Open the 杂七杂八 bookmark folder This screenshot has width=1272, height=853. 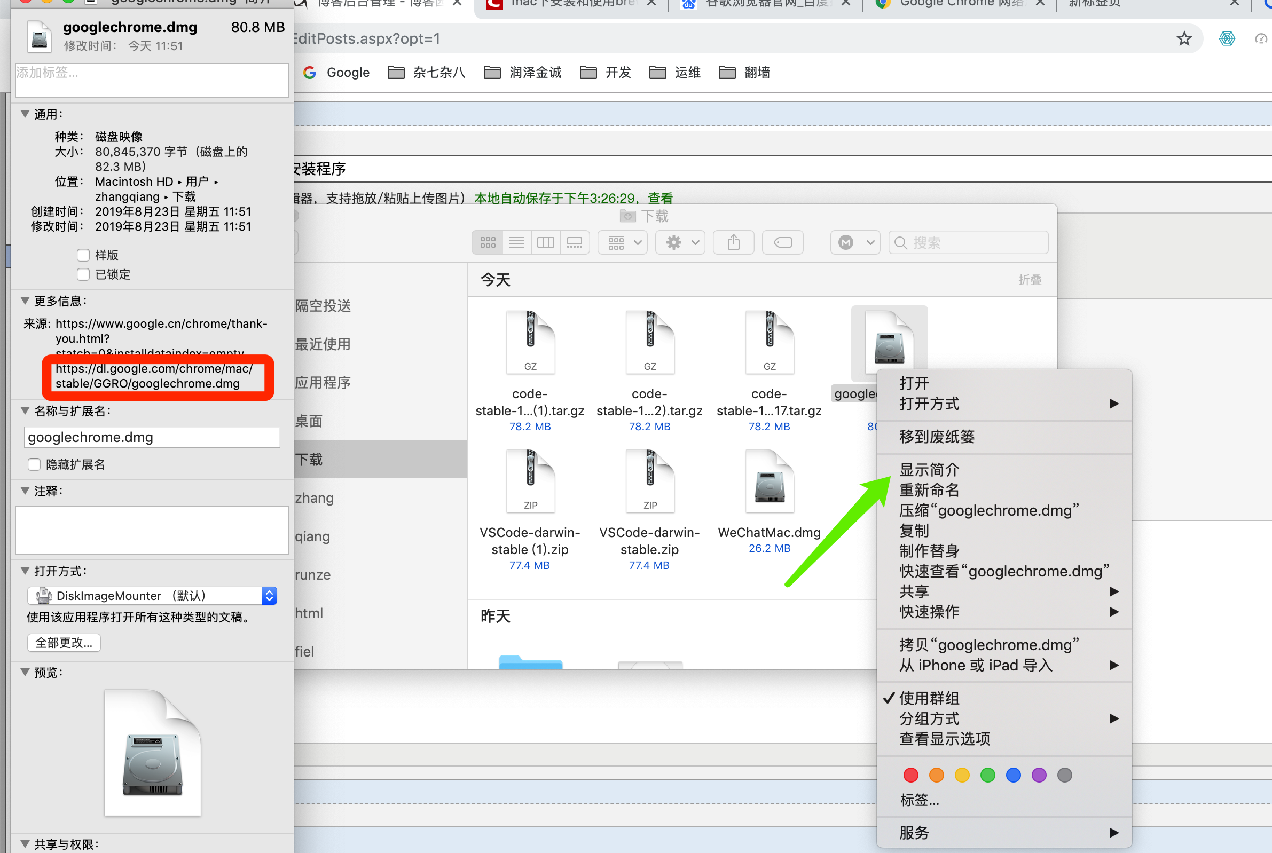pyautogui.click(x=427, y=73)
